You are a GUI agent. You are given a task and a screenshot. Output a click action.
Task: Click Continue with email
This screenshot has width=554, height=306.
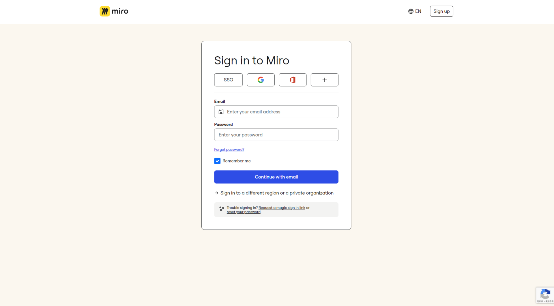click(x=276, y=177)
